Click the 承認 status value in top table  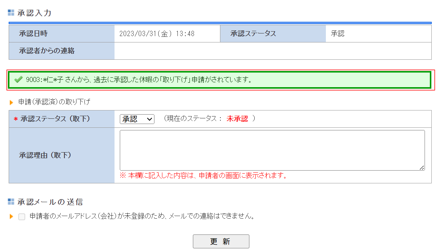pyautogui.click(x=338, y=34)
